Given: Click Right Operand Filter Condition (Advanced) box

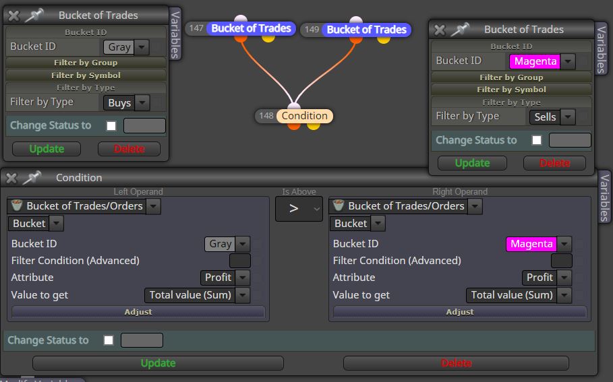Looking at the screenshot, I should pos(561,261).
